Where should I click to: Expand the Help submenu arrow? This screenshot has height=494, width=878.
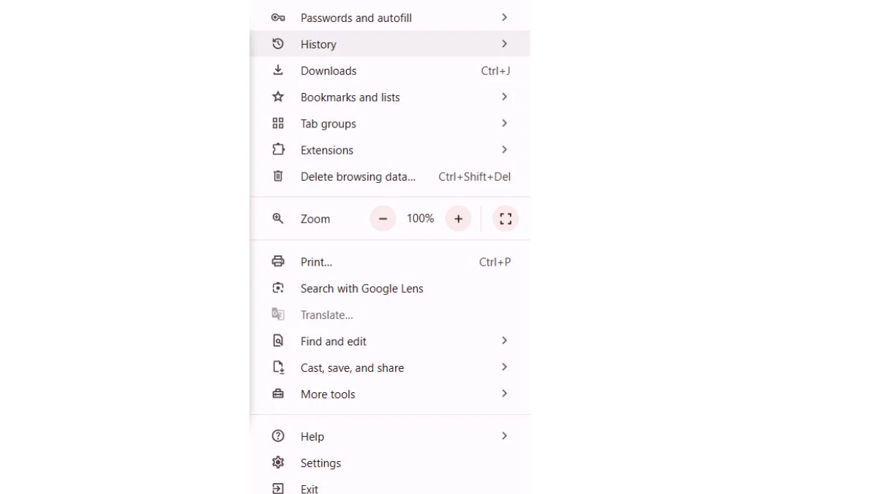pyautogui.click(x=504, y=436)
